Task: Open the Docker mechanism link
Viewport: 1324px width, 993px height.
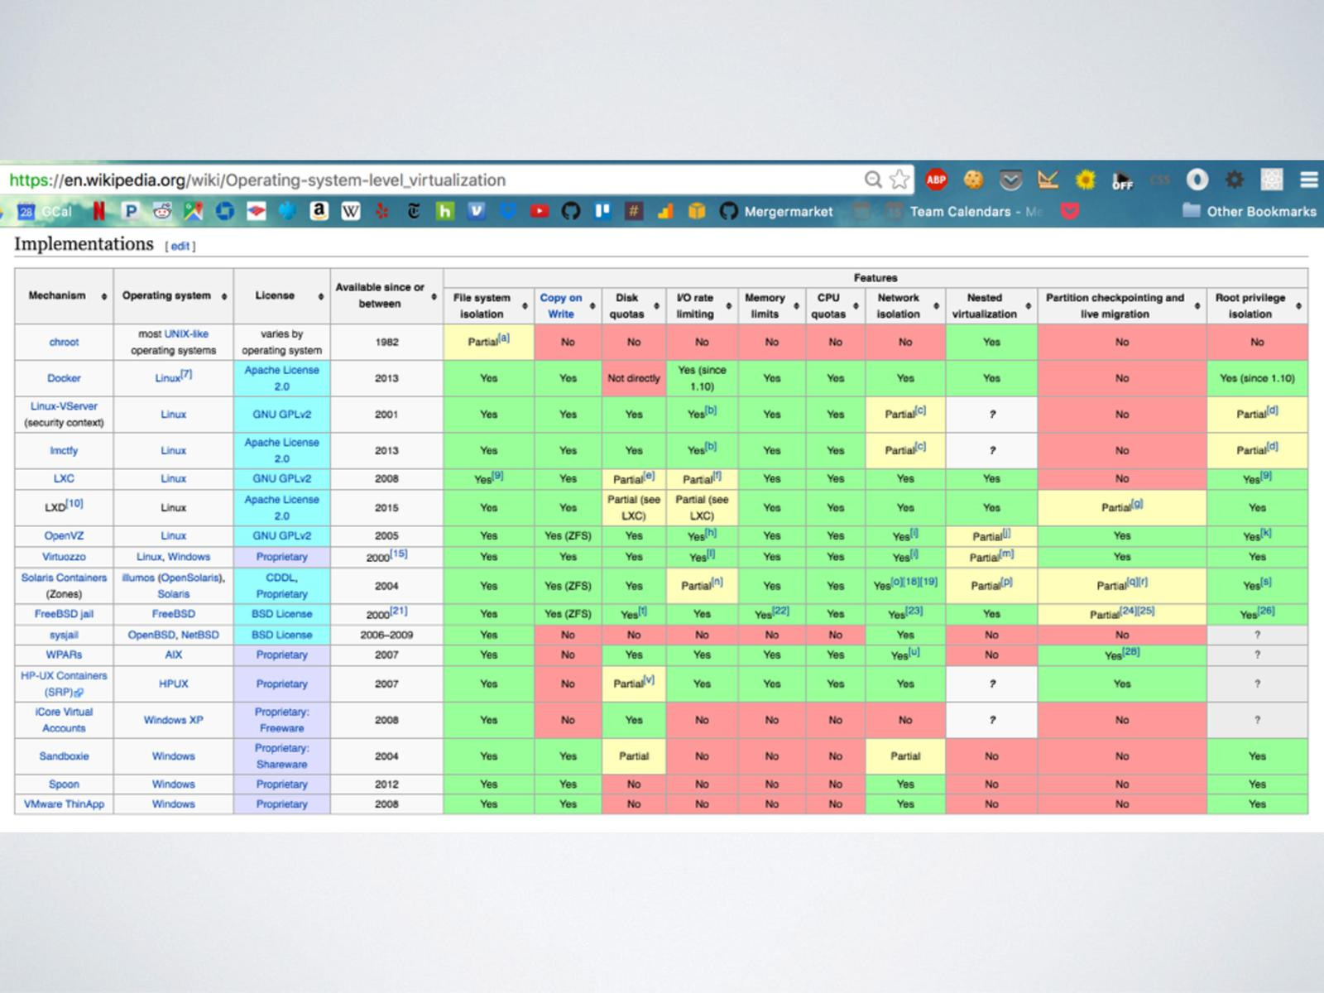Action: 64,378
